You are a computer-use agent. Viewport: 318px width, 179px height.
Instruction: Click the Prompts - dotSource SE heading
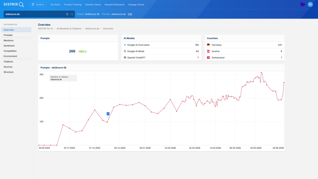[x=53, y=68]
